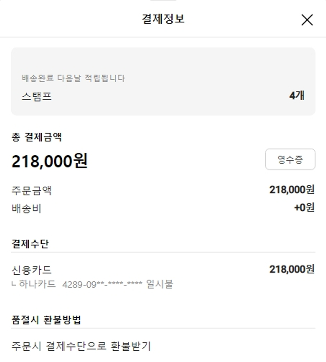Select the 218,000원 amount beside 신용카드
Screen dimensions: 326x362
292,269
